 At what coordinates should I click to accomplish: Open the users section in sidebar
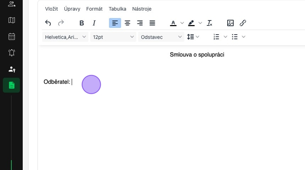(x=11, y=4)
